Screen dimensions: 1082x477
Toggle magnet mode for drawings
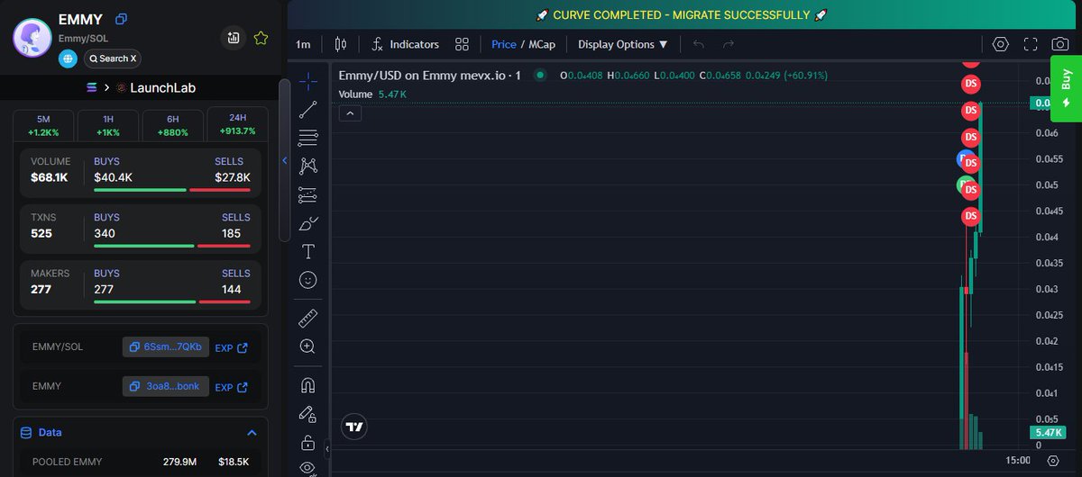[308, 385]
